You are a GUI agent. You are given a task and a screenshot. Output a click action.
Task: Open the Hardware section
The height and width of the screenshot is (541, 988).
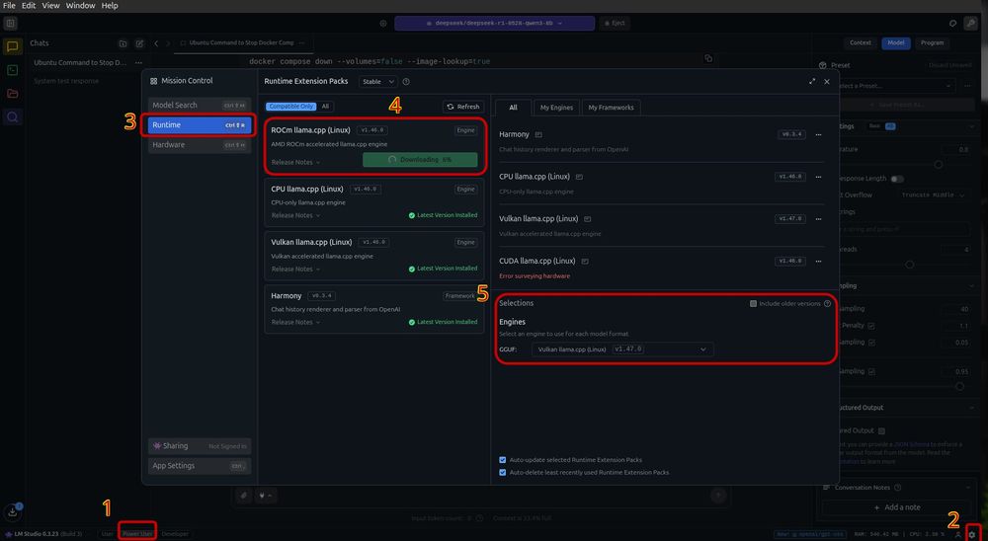(x=200, y=145)
